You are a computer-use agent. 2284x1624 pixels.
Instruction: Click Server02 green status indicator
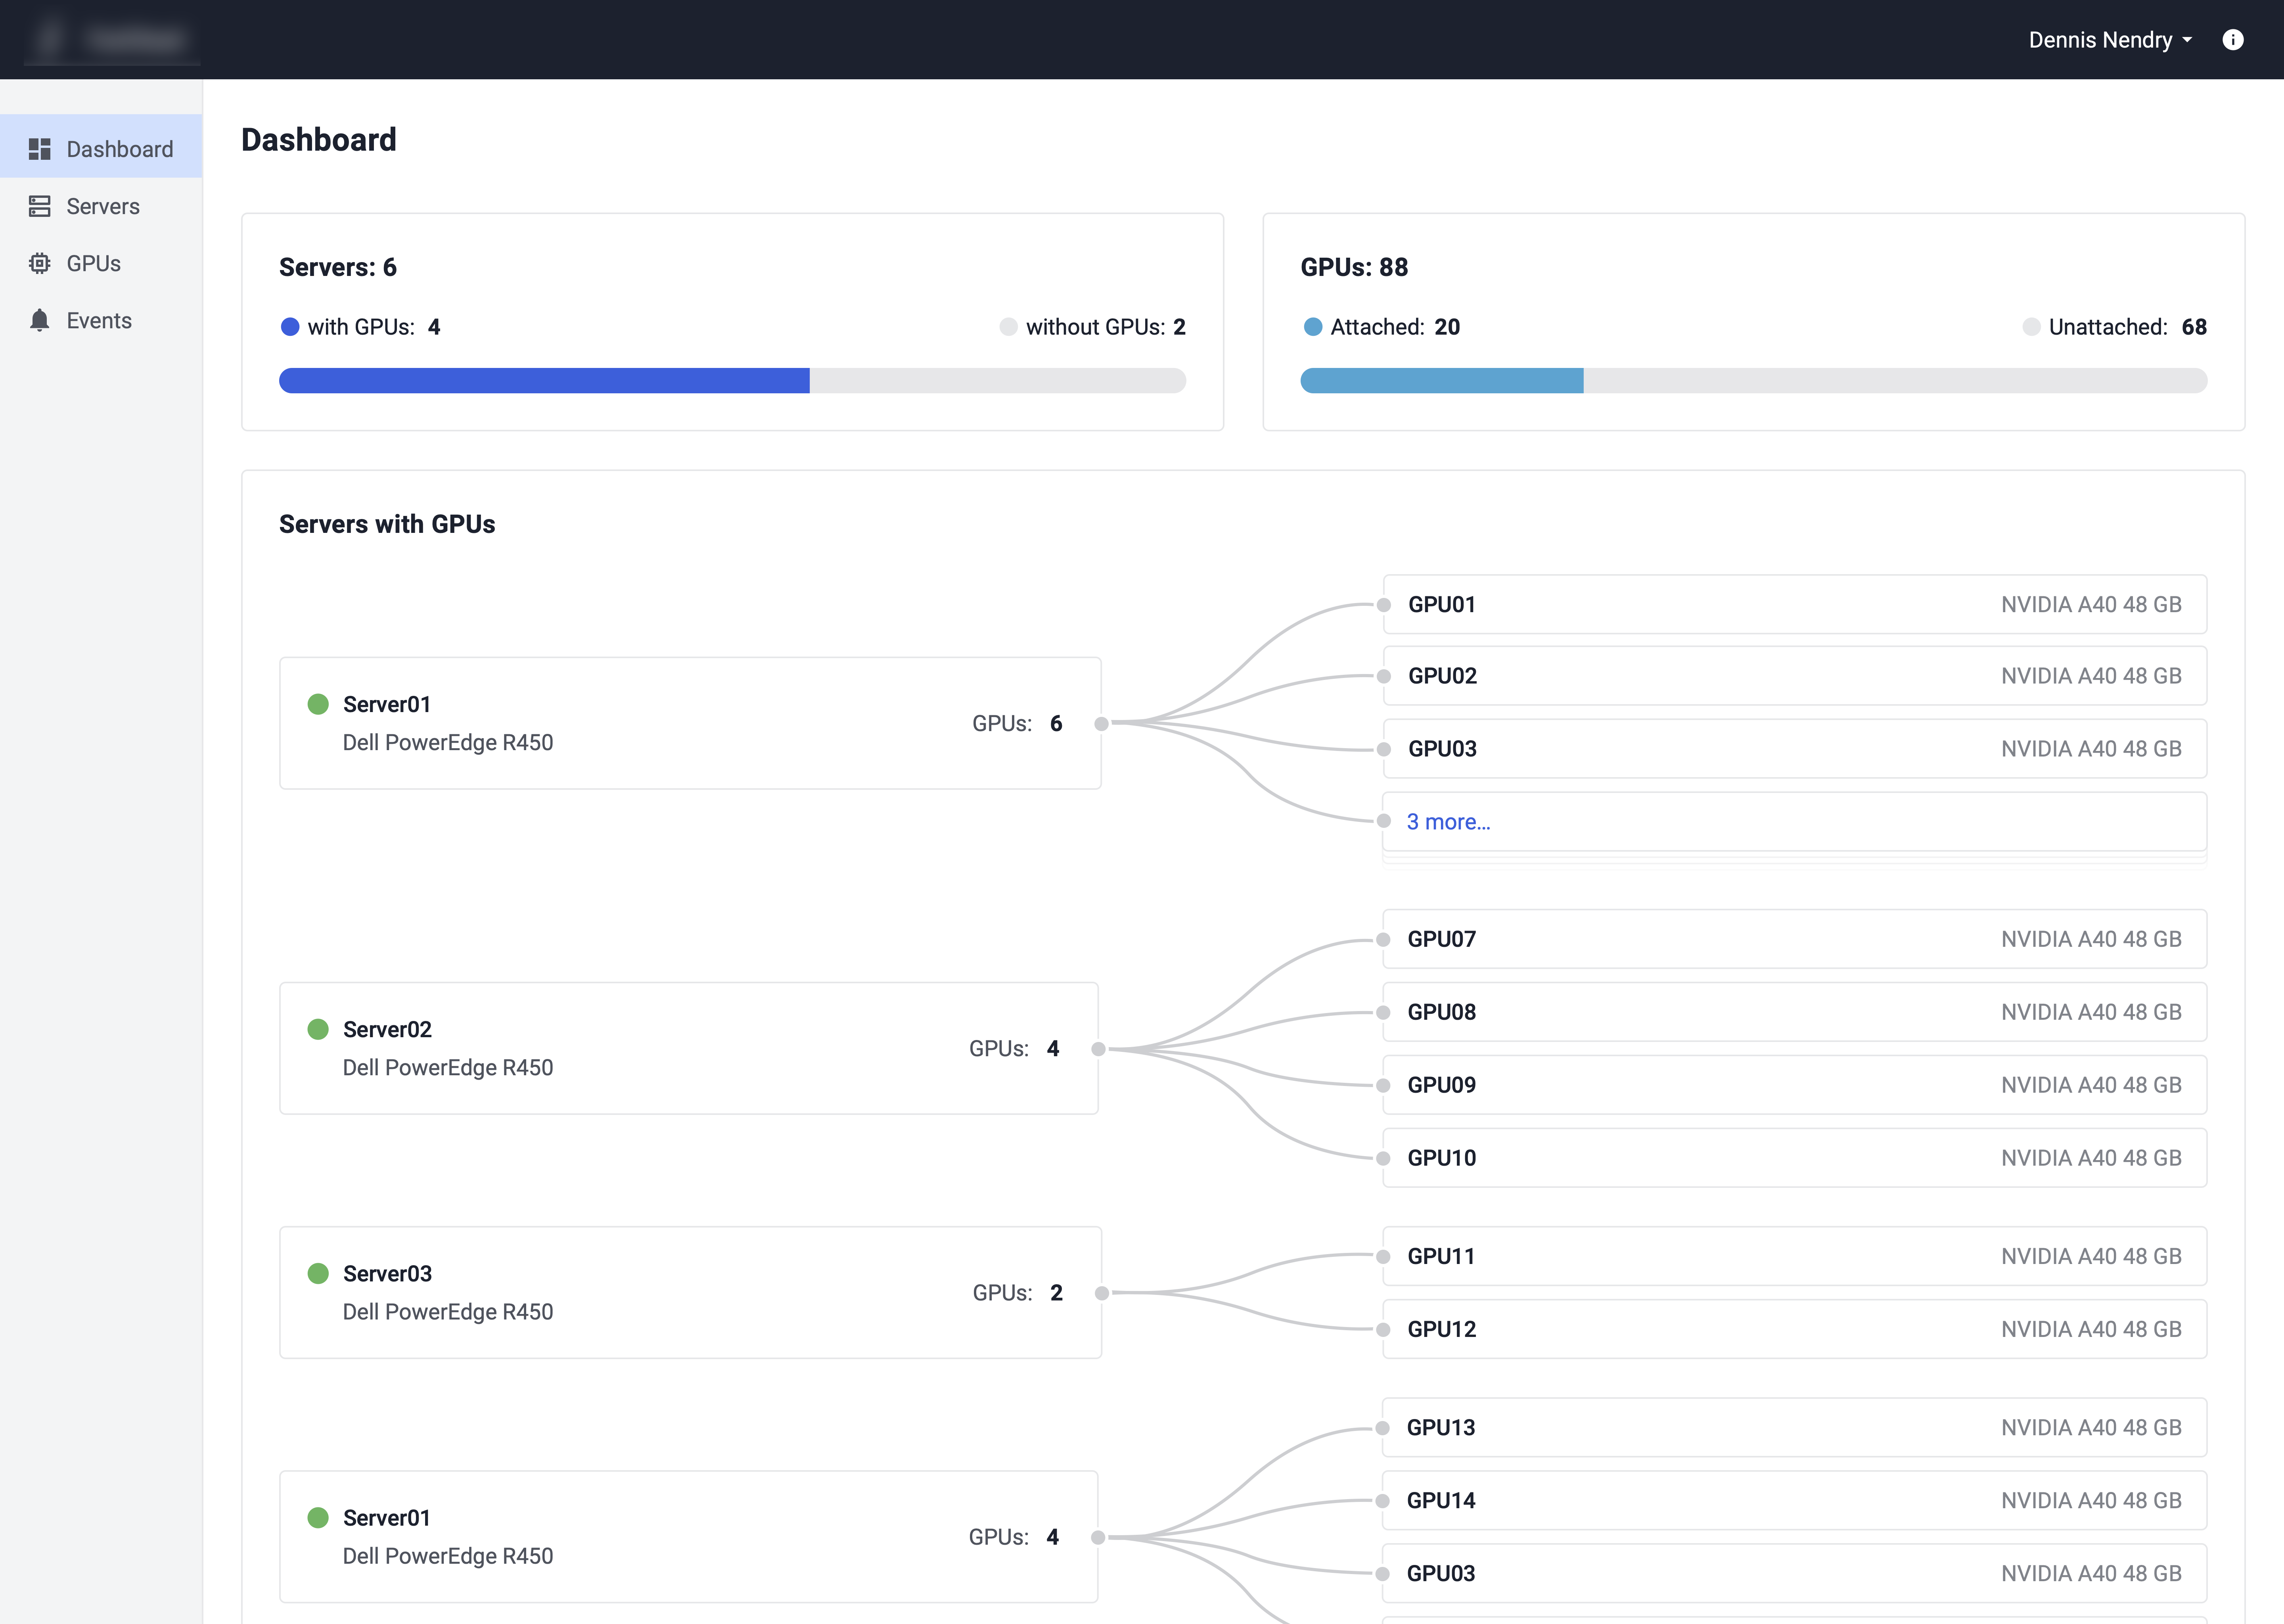click(318, 1029)
